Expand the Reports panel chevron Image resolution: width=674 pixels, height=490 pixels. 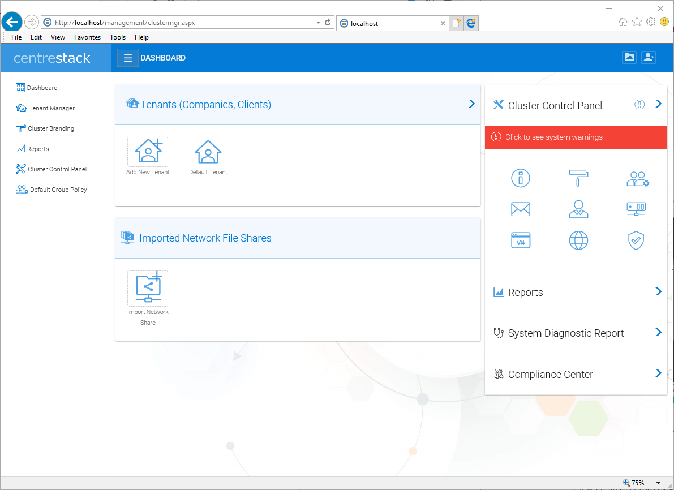coord(658,291)
